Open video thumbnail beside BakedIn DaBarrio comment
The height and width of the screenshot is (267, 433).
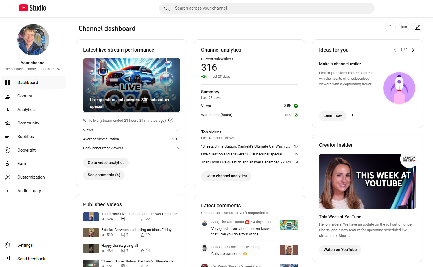(289, 250)
